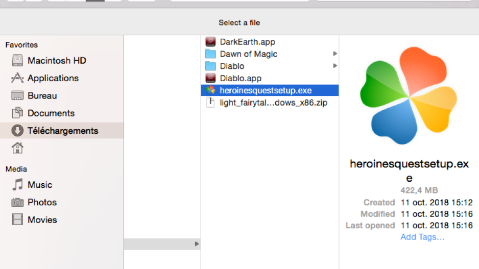479x269 pixels.
Task: Click the preview file name heroinesquestsetup.exe
Action: (409, 170)
